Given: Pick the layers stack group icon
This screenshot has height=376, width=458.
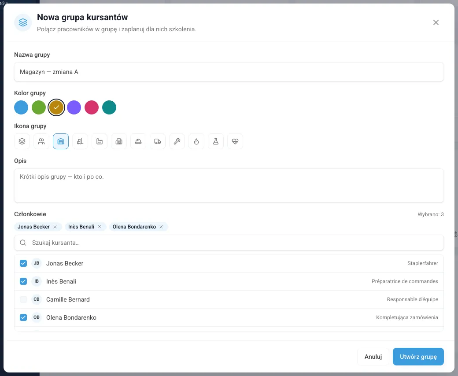Looking at the screenshot, I should click(22, 141).
